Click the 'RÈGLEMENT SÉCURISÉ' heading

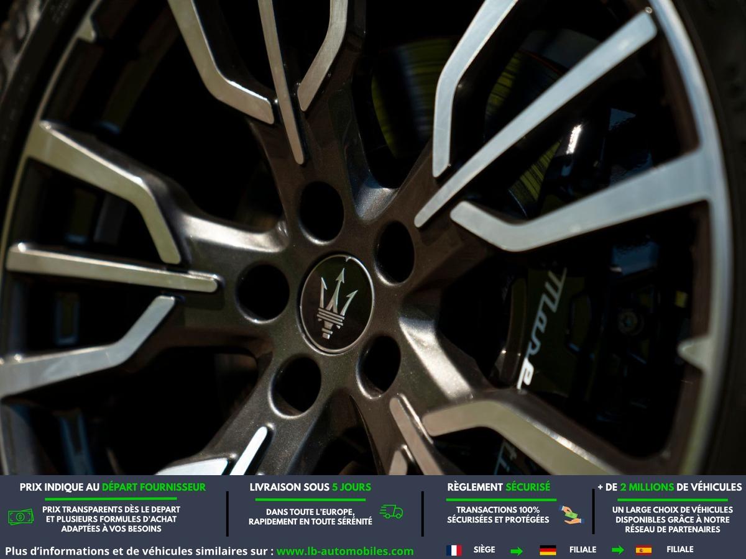(499, 487)
